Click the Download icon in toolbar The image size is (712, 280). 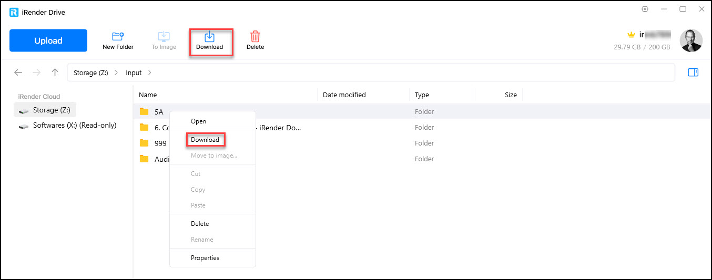point(209,37)
